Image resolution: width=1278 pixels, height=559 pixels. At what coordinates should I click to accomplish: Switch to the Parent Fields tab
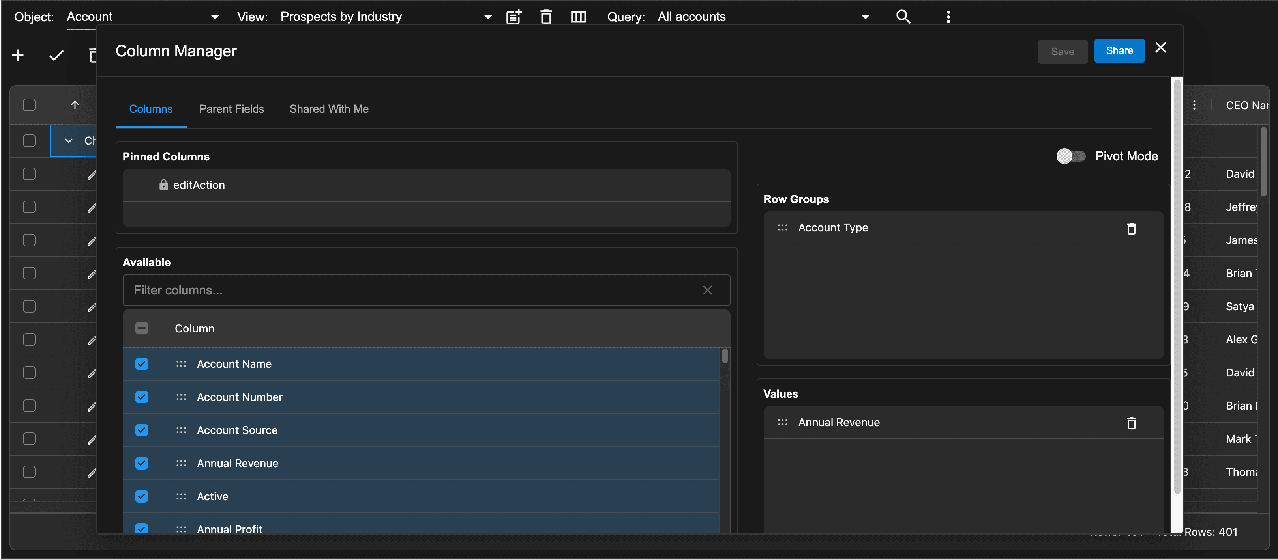pos(231,109)
